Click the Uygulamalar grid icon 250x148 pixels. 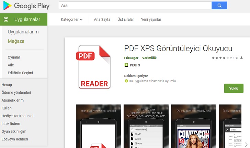[x=6, y=20]
